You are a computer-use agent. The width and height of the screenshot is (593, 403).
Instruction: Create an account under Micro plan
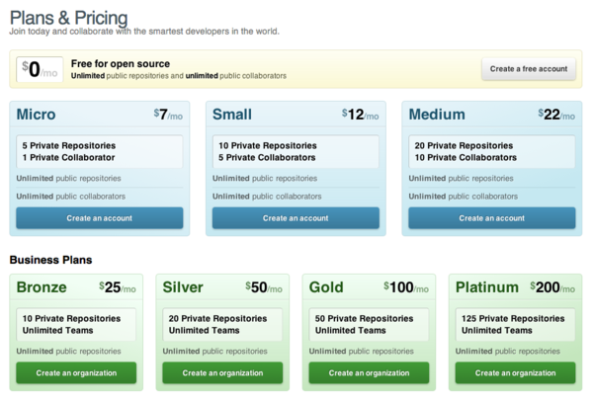point(99,218)
